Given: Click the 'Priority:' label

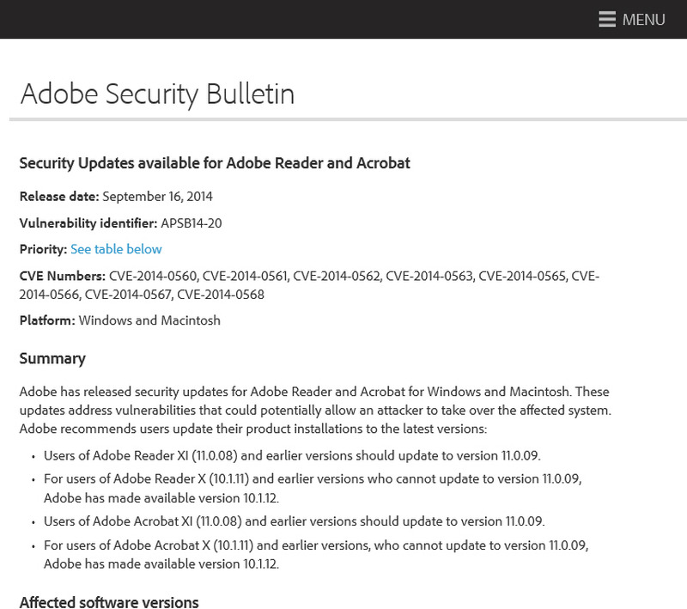Looking at the screenshot, I should (x=43, y=249).
